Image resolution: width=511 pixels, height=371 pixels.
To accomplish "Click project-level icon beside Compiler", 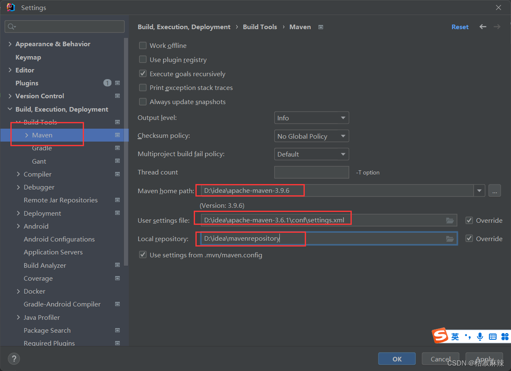I will click(117, 174).
